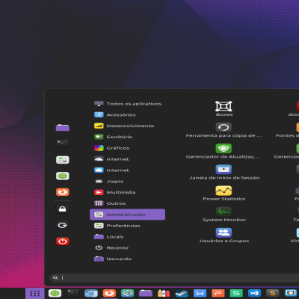Select Acessórios category
The height and width of the screenshot is (299, 299).
tap(127, 114)
